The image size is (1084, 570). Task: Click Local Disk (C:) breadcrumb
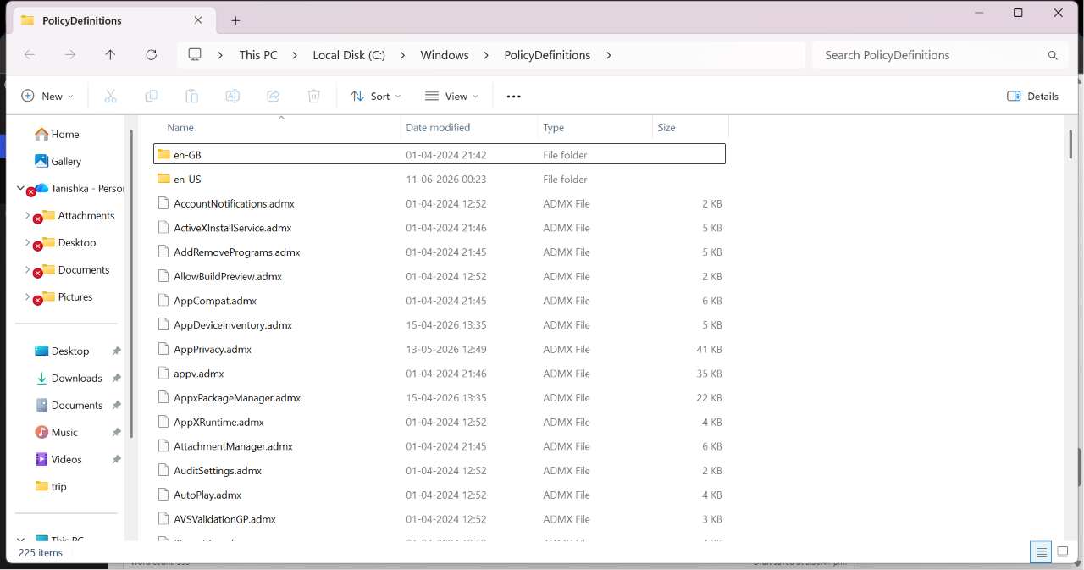point(349,55)
